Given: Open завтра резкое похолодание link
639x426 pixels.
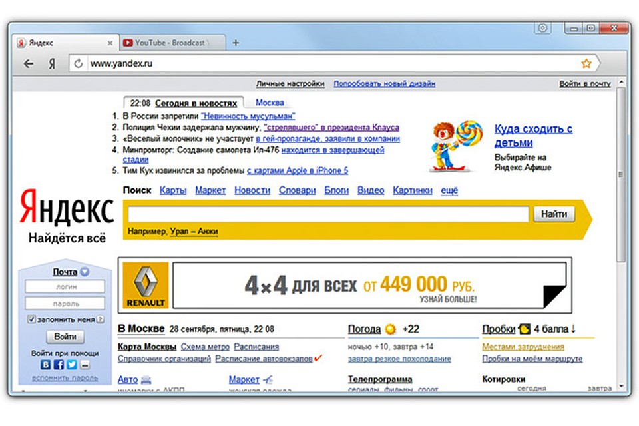Looking at the screenshot, I should tap(399, 359).
